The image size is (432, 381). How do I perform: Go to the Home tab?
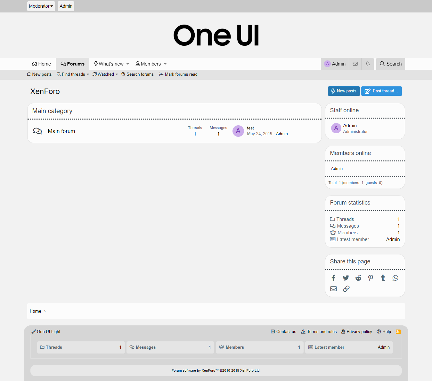42,64
